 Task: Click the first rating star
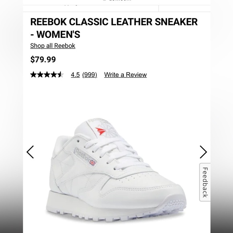click(x=33, y=75)
